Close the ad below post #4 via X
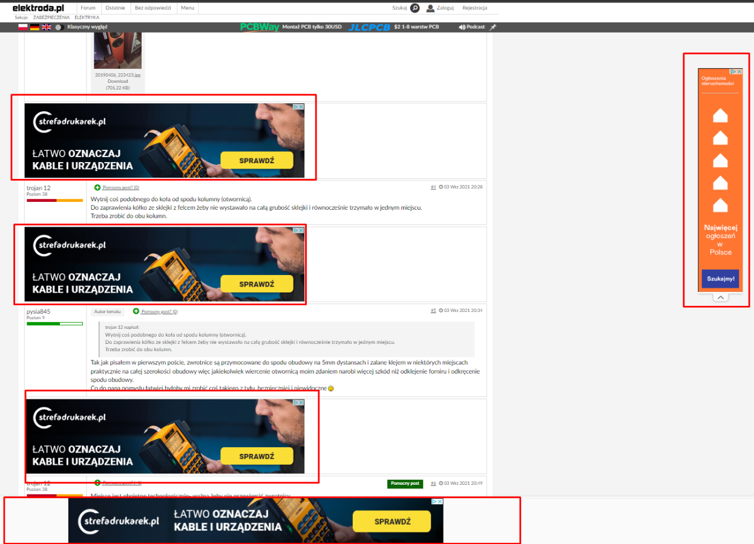Image resolution: width=754 pixels, height=544 pixels. click(x=301, y=230)
